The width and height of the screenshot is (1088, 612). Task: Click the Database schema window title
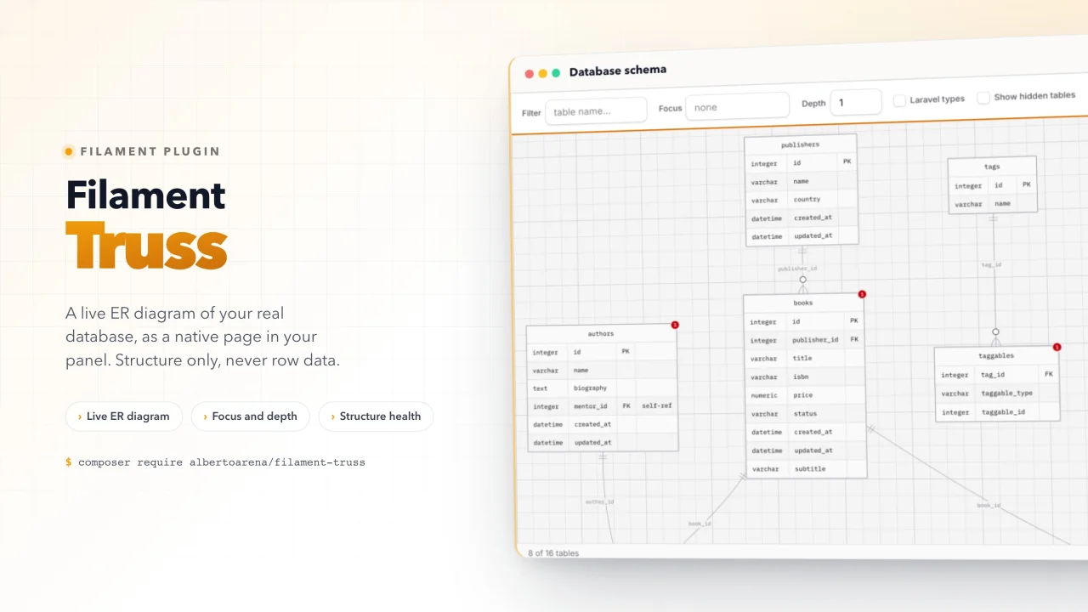coord(618,71)
